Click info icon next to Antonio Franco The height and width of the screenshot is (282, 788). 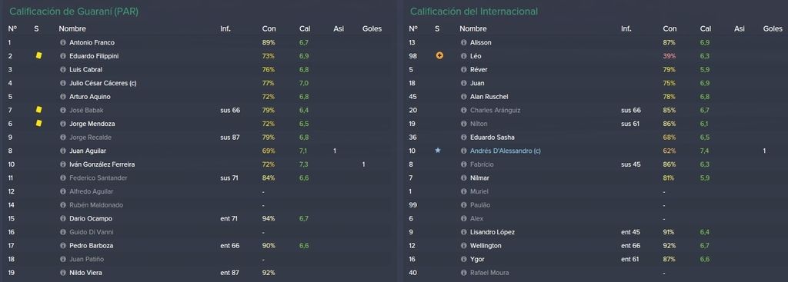click(63, 43)
